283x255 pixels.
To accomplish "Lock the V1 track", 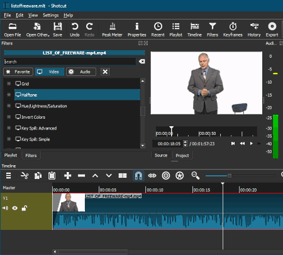I will (x=25, y=208).
